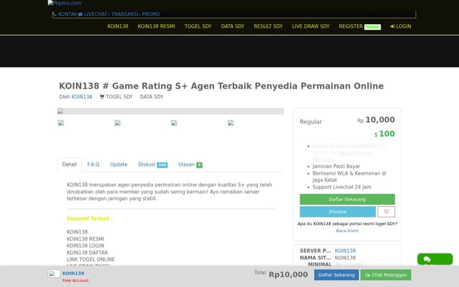Click the KONTAK phone link
The image size is (459, 287).
point(64,14)
